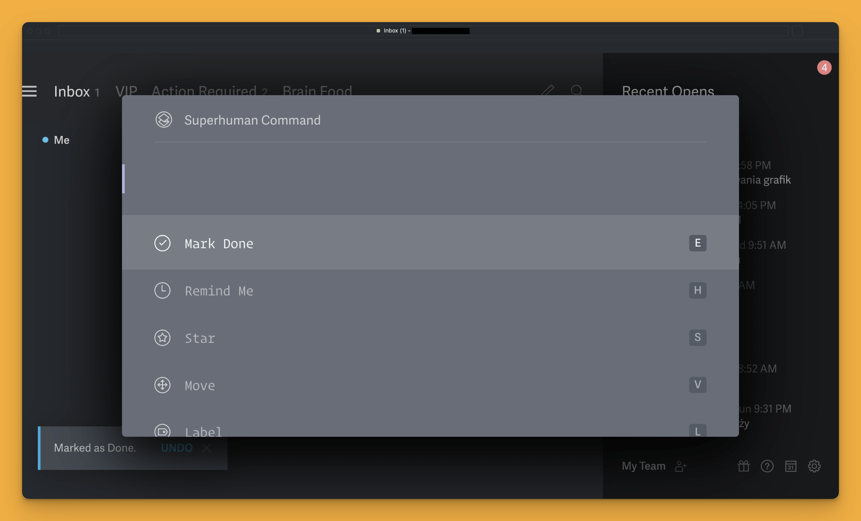Open help via the question mark icon

767,466
